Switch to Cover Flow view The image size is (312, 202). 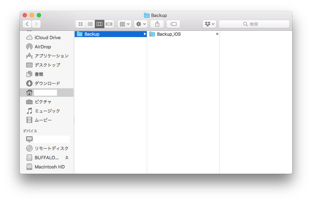pyautogui.click(x=109, y=24)
